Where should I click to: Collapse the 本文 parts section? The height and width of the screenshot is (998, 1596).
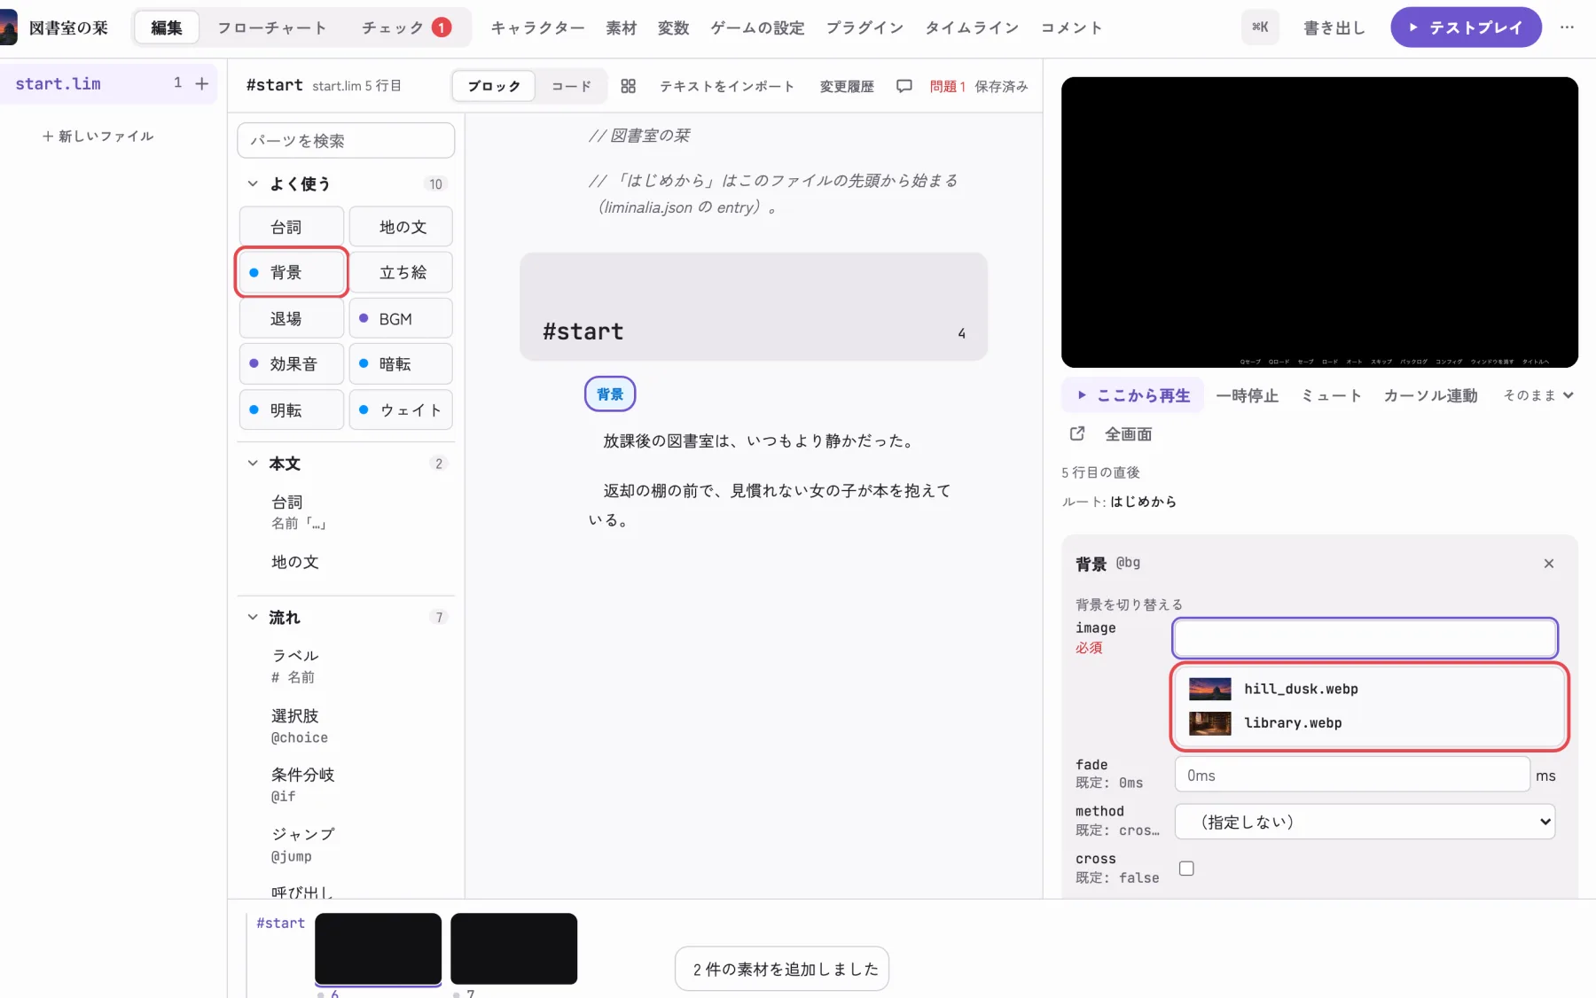(253, 463)
